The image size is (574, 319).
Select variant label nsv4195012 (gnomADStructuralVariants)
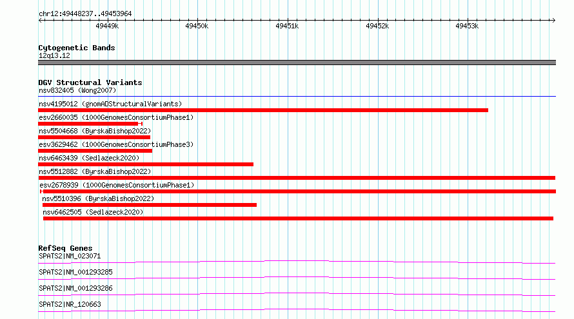[110, 104]
